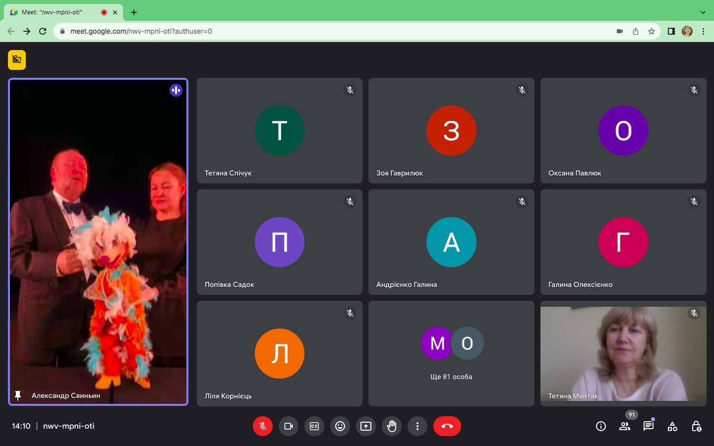Raise your hand

pos(392,426)
